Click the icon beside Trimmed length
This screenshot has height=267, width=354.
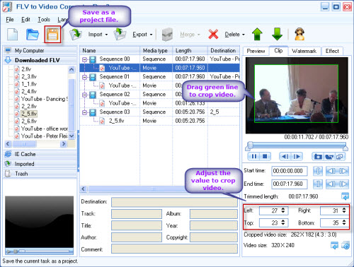coord(345,196)
